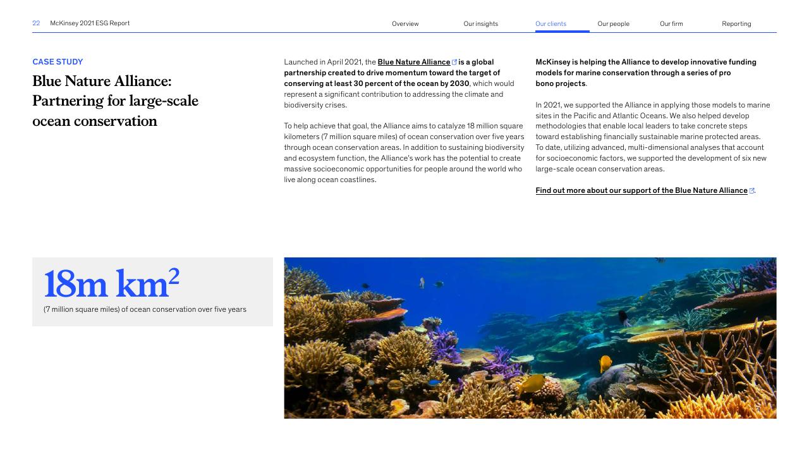809x456 pixels.
Task: Click the heading 'Blue Nature Alliance: Partnering'
Action: point(115,101)
